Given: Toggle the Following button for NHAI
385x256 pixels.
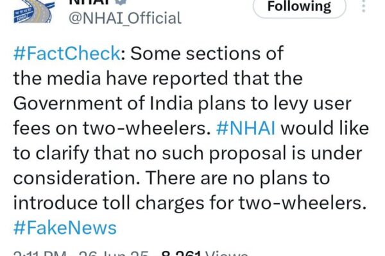Looking at the screenshot, I should pyautogui.click(x=299, y=8).
